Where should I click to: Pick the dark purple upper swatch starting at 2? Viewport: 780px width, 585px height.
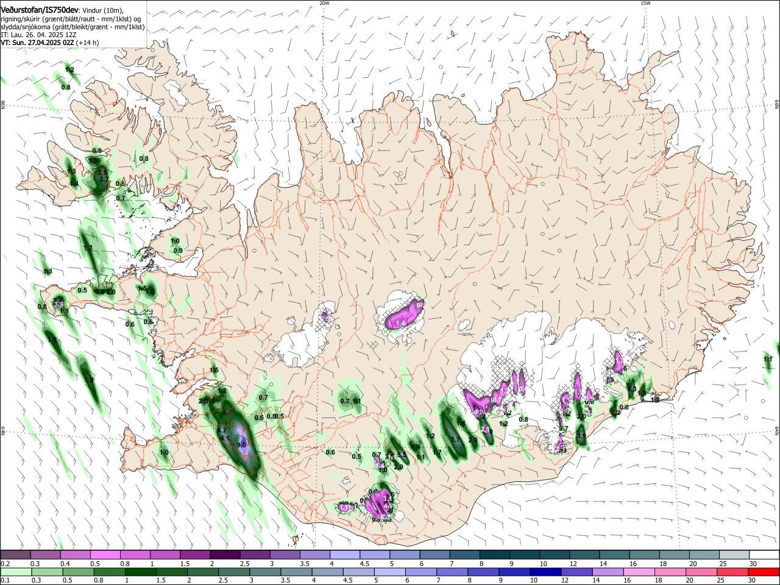coord(225,555)
